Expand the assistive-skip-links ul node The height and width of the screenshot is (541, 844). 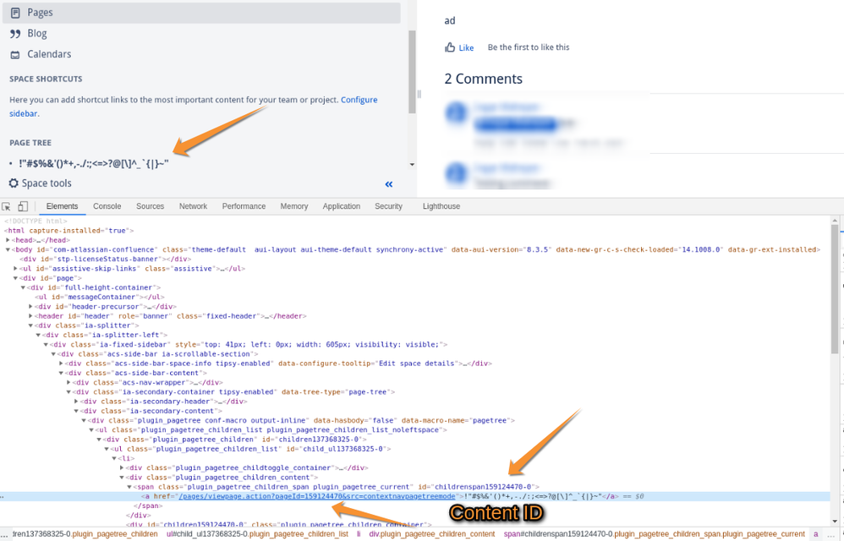(15, 269)
